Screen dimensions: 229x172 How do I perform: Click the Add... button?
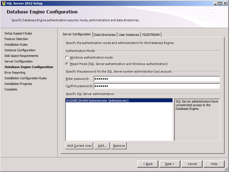102,146
